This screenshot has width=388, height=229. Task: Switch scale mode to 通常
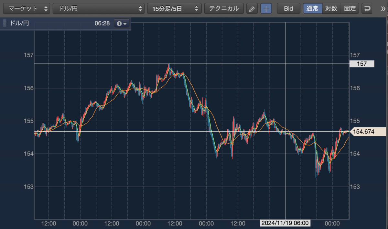[x=312, y=9]
